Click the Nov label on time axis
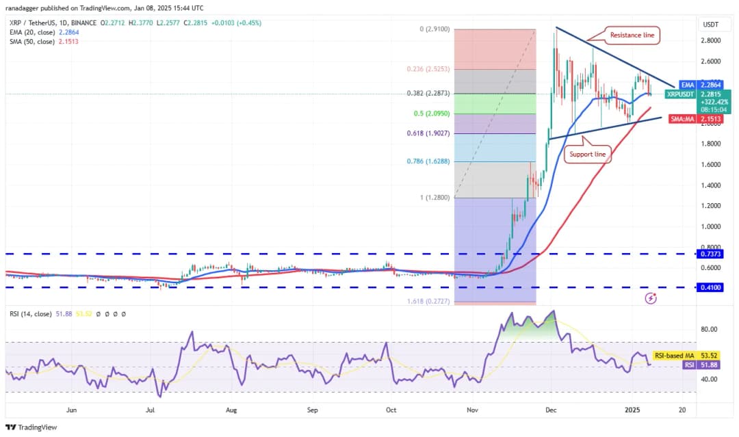Image resolution: width=739 pixels, height=437 pixels. (471, 410)
